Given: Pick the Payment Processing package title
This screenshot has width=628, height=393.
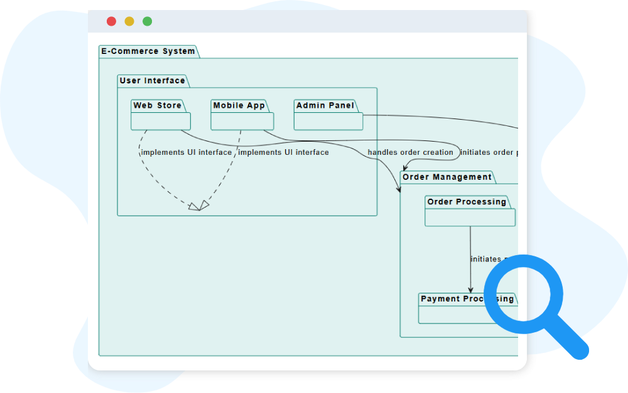Looking at the screenshot, I should coord(467,299).
